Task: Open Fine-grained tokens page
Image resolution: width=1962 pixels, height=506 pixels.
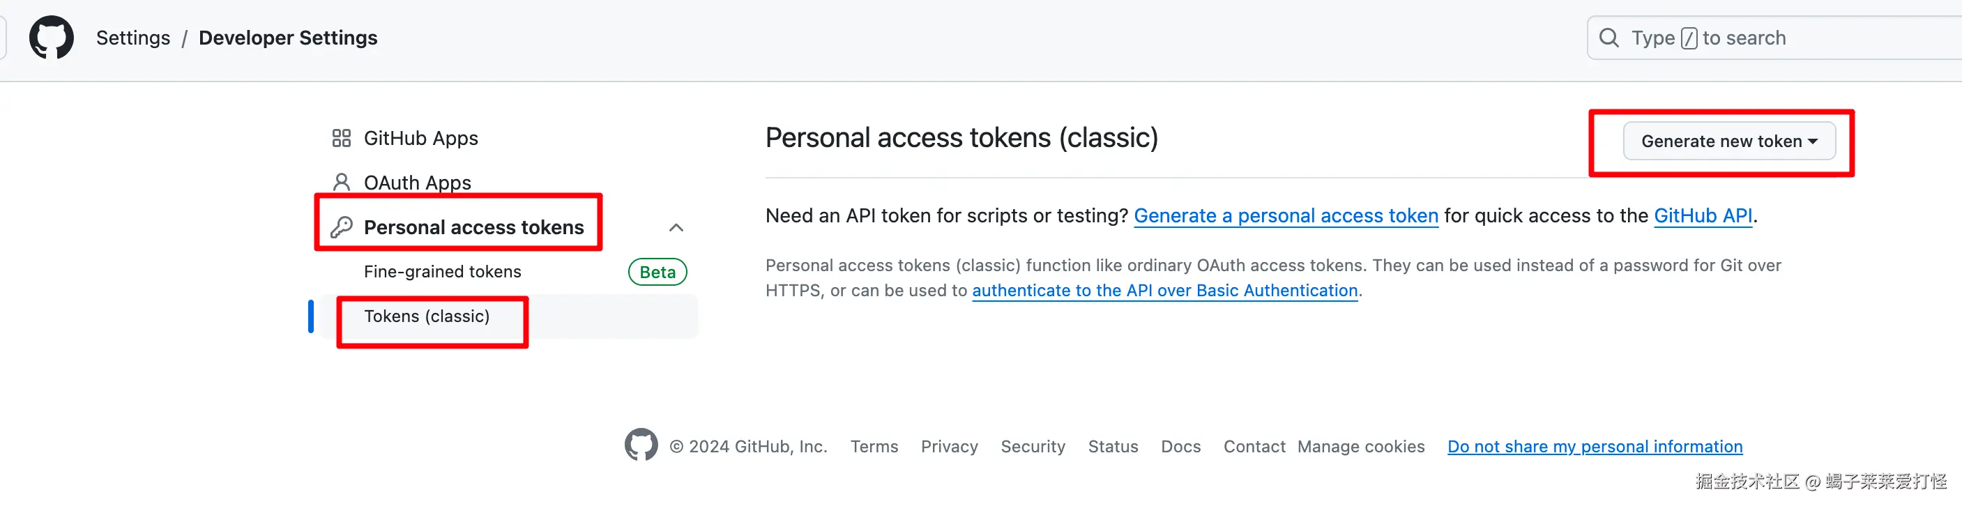Action: point(443,272)
